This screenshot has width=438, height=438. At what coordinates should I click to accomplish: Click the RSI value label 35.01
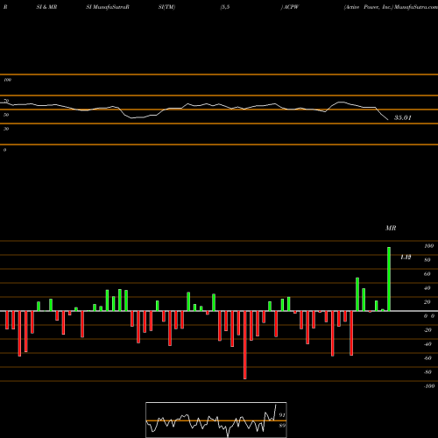pos(403,117)
